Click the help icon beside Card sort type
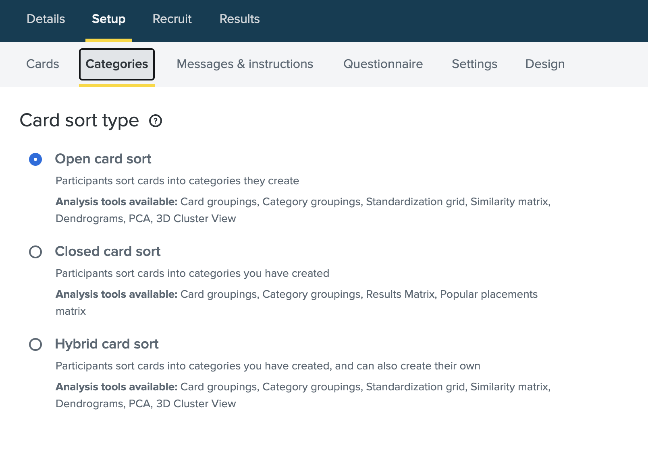The width and height of the screenshot is (648, 466). [x=156, y=121]
